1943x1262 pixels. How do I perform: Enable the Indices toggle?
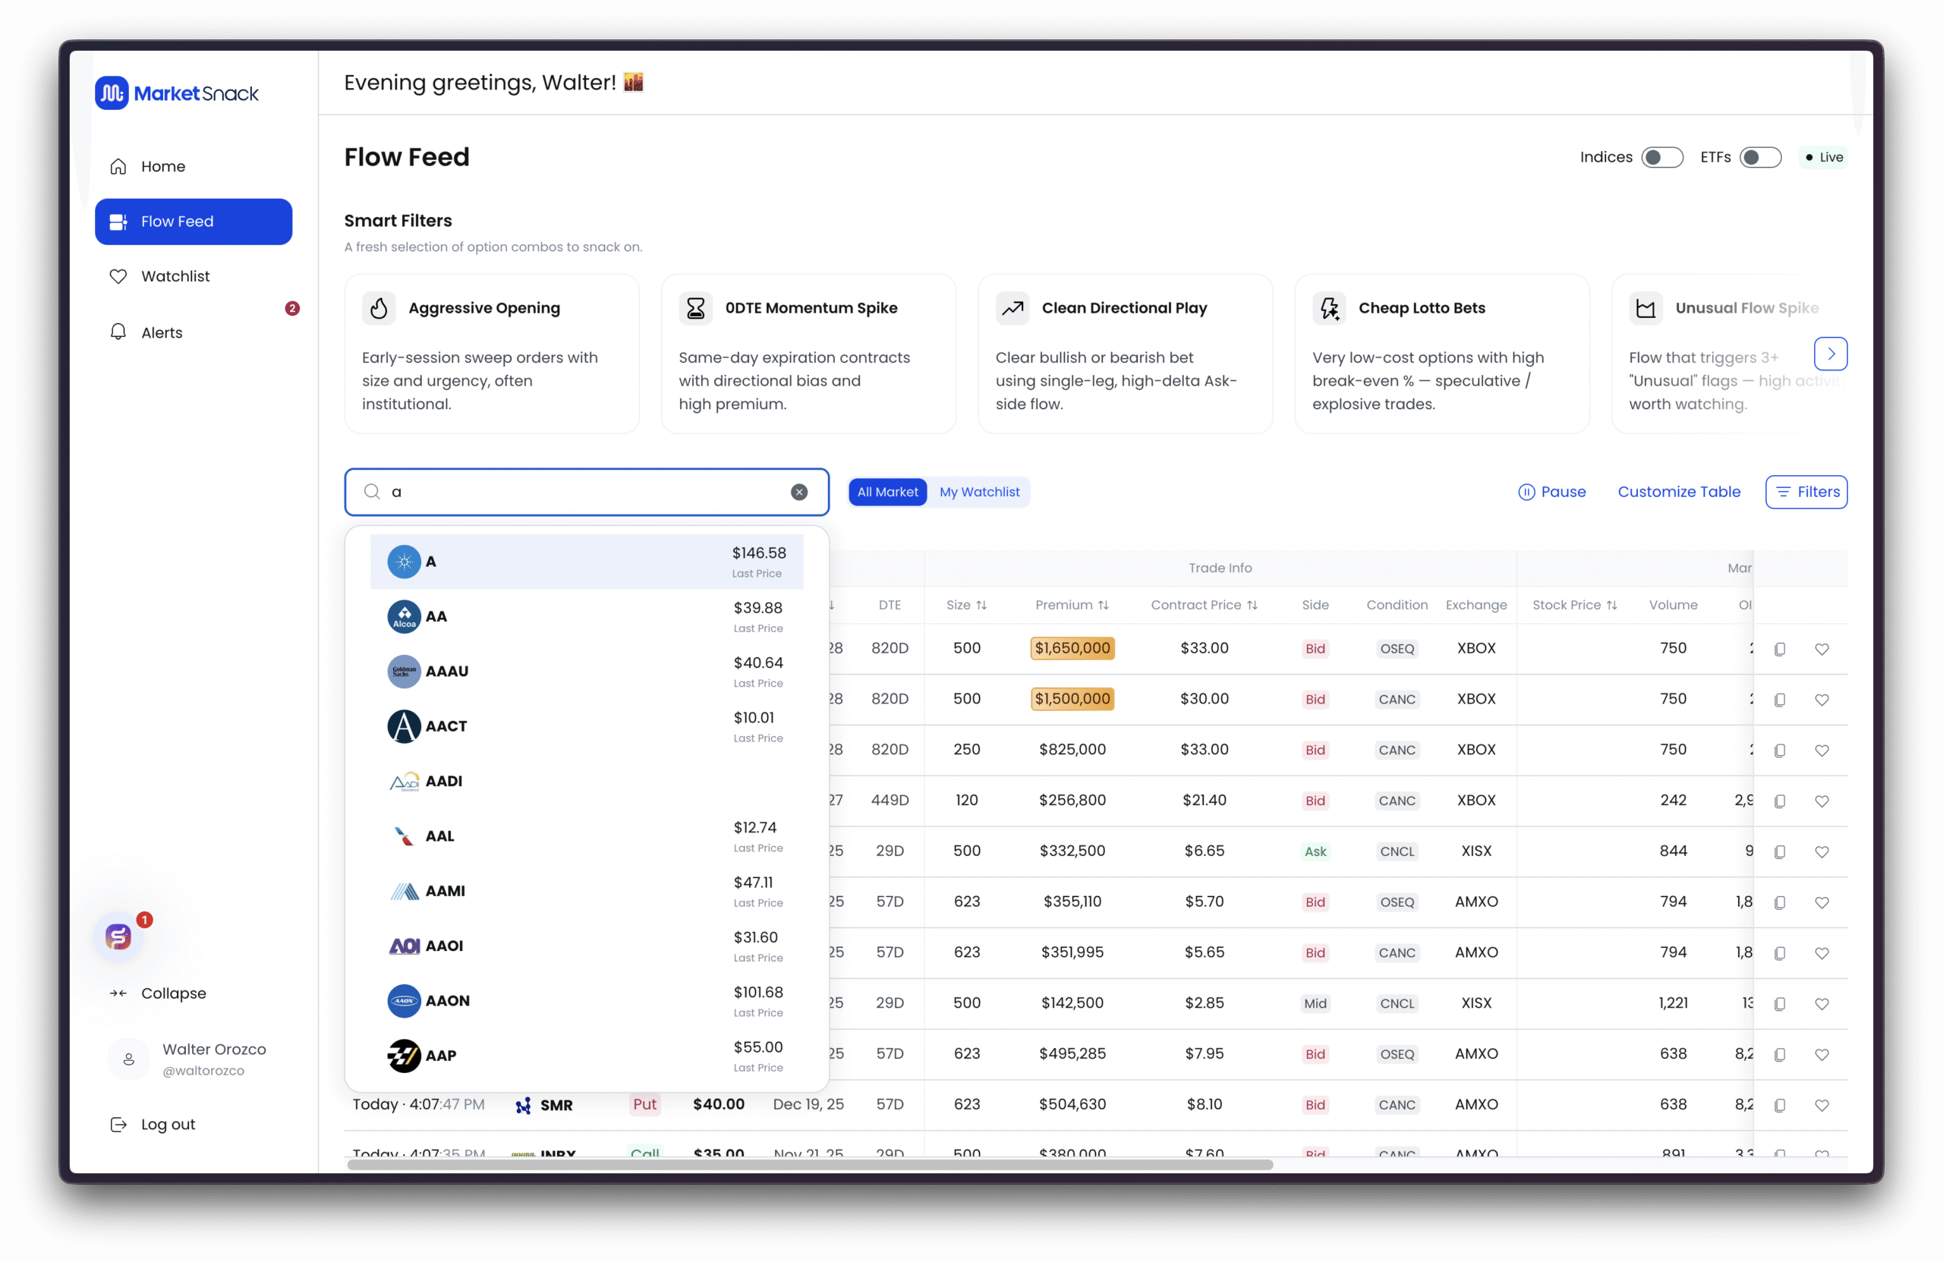coord(1661,158)
